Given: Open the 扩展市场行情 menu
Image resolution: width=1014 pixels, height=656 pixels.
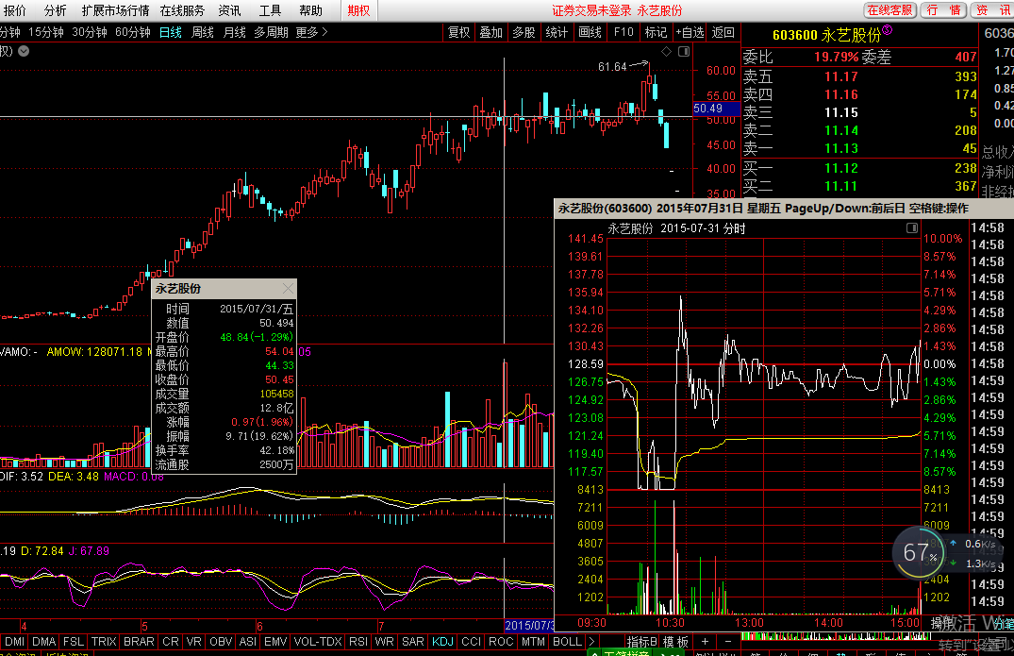Looking at the screenshot, I should point(115,10).
